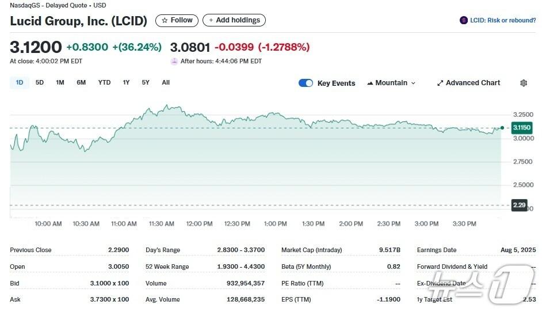
Task: Click the after hours moon icon
Action: [x=174, y=61]
